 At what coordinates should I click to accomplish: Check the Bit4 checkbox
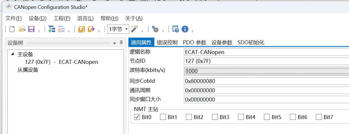click(241, 117)
